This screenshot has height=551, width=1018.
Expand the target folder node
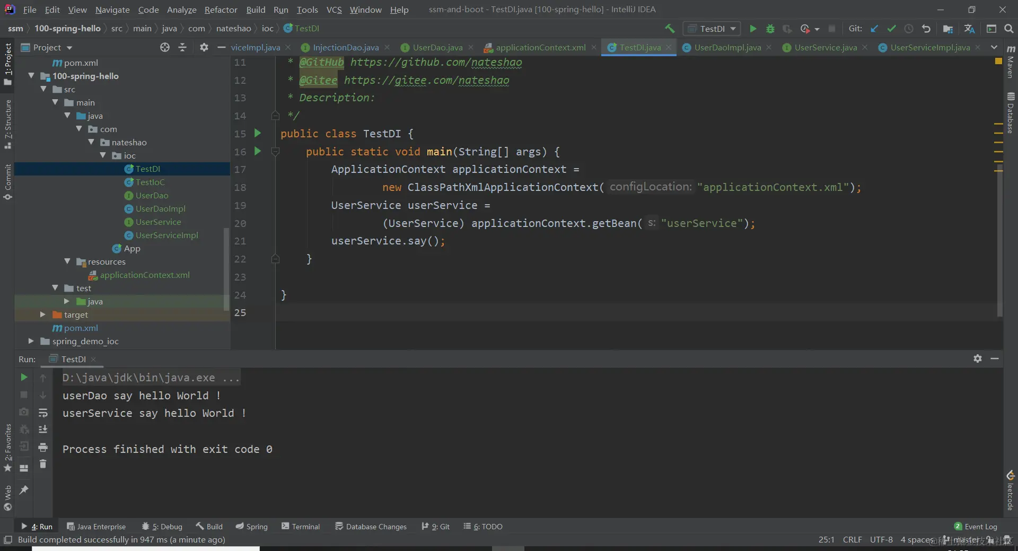pyautogui.click(x=43, y=314)
